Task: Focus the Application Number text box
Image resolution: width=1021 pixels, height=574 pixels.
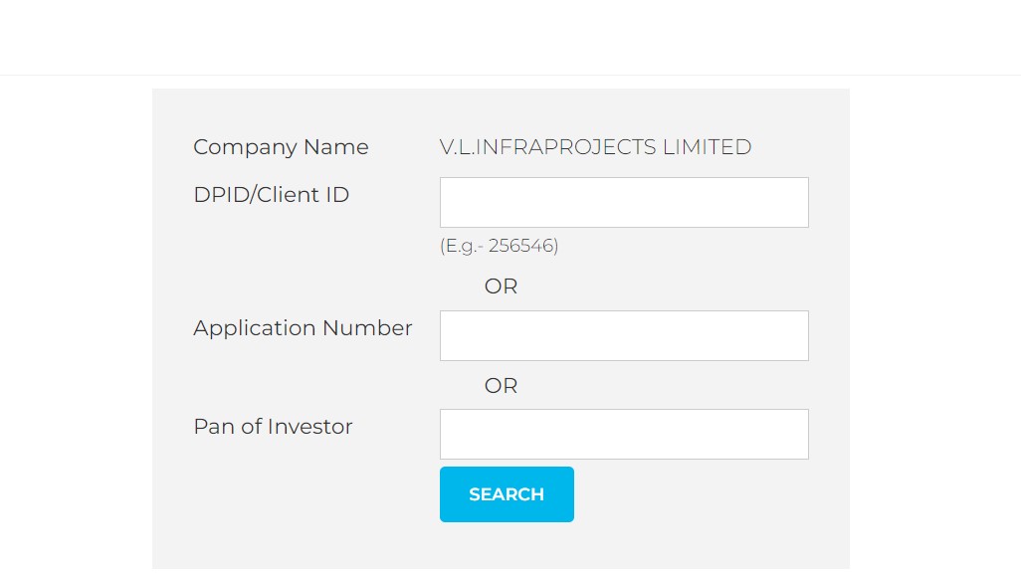Action: tap(624, 335)
